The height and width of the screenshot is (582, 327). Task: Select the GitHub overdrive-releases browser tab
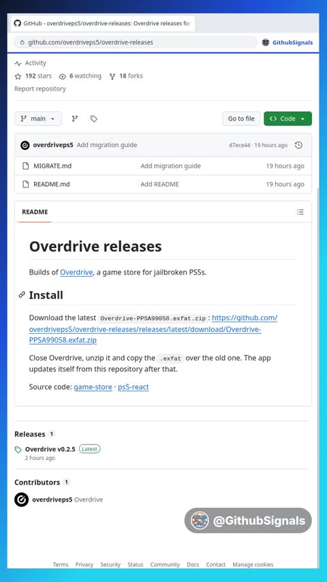102,23
